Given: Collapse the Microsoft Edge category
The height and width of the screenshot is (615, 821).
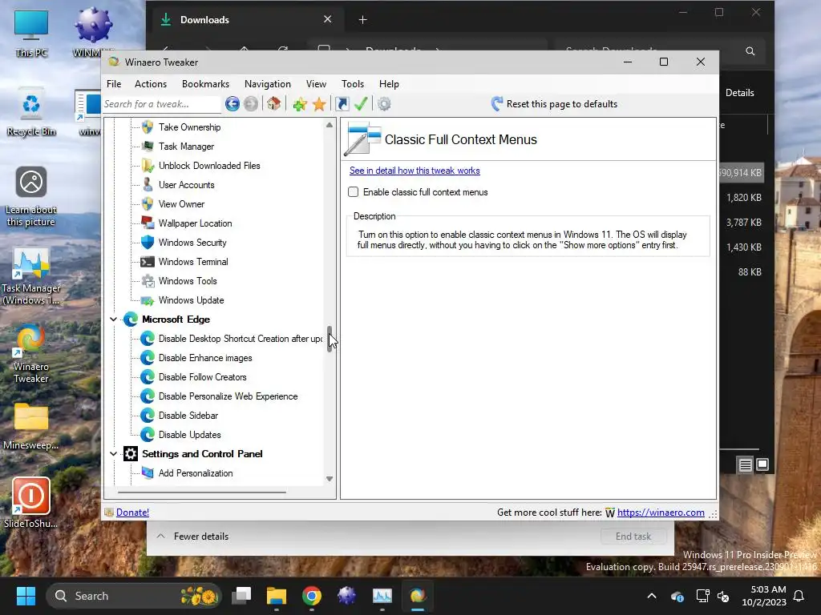Looking at the screenshot, I should [x=114, y=319].
